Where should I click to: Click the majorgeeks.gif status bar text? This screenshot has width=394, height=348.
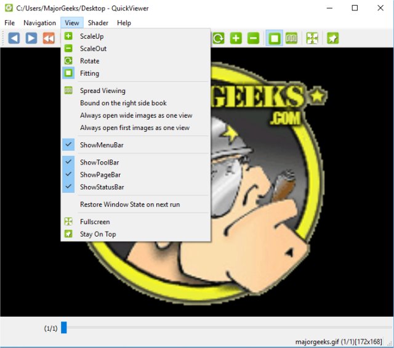tap(339, 342)
